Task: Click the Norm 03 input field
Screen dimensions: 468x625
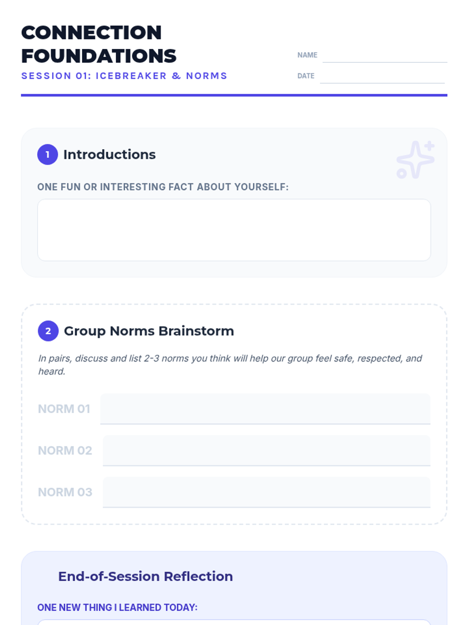Action: coord(266,492)
